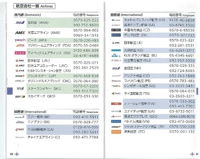Click the blue page-edge tab on the left
This screenshot has width=200, height=159.
coord(10,91)
